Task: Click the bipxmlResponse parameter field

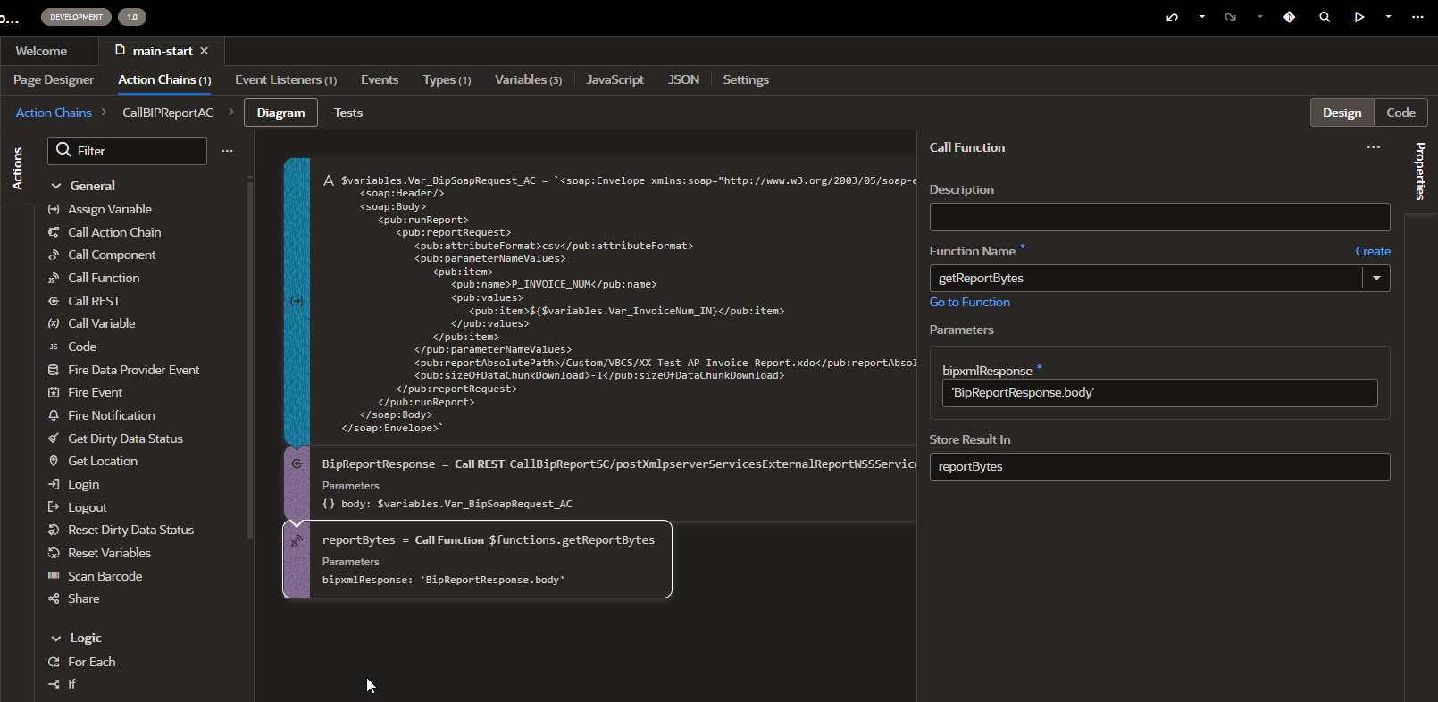Action: [x=1159, y=393]
